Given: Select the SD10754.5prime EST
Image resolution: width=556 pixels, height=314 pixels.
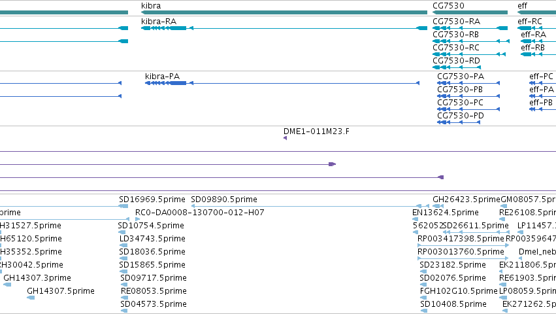Looking at the screenshot, I should (122, 232).
